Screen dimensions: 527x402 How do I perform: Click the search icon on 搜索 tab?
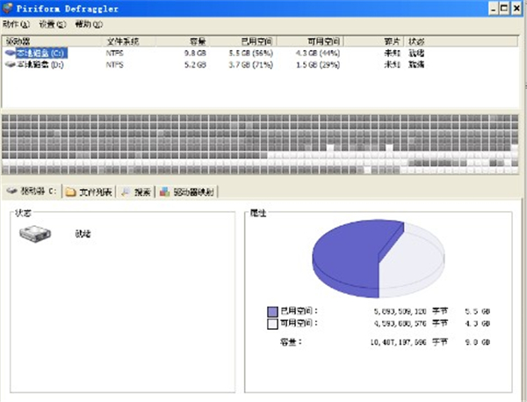point(126,192)
